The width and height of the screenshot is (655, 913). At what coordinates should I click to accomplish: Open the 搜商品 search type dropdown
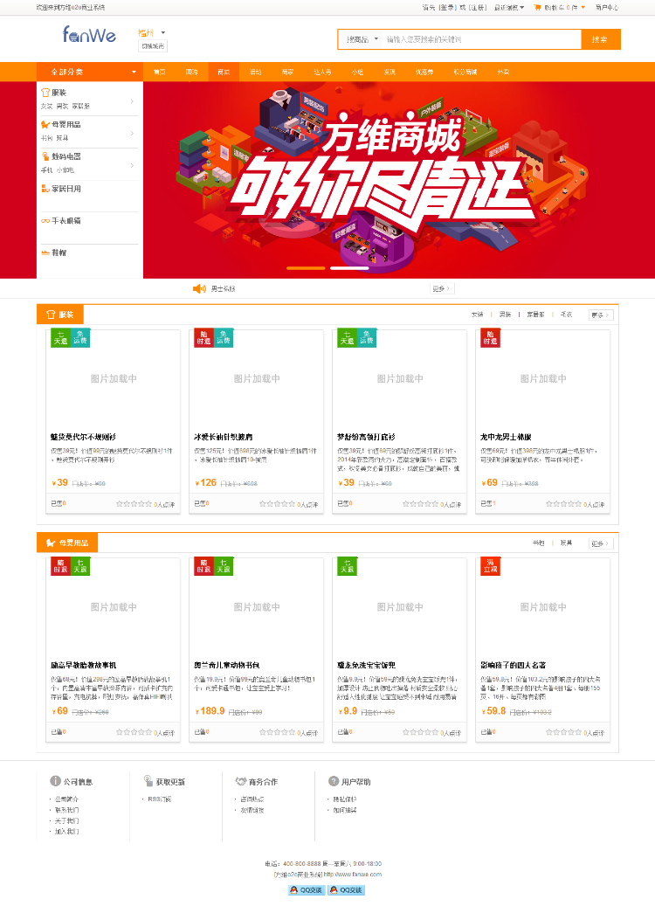(x=362, y=39)
